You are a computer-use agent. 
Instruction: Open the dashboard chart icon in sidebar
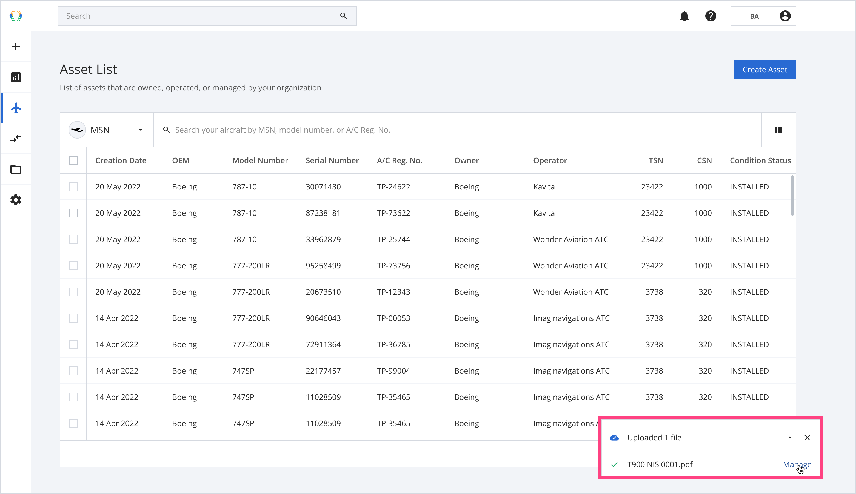click(16, 77)
